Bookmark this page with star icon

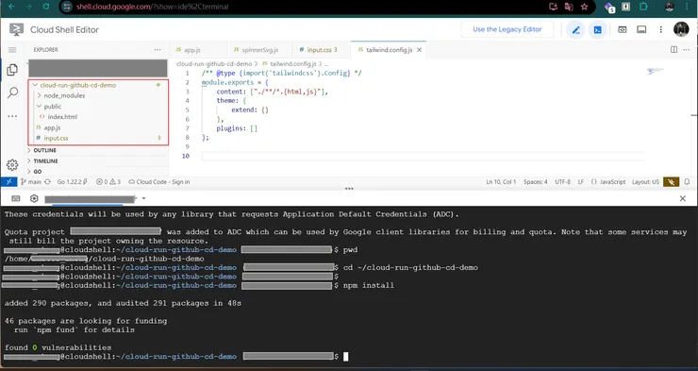click(585, 7)
